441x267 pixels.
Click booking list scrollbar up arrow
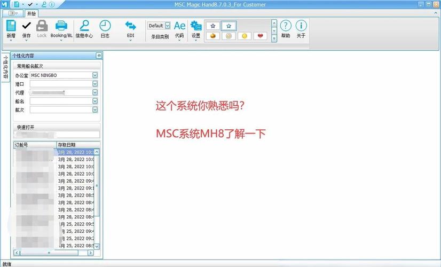pyautogui.click(x=97, y=152)
